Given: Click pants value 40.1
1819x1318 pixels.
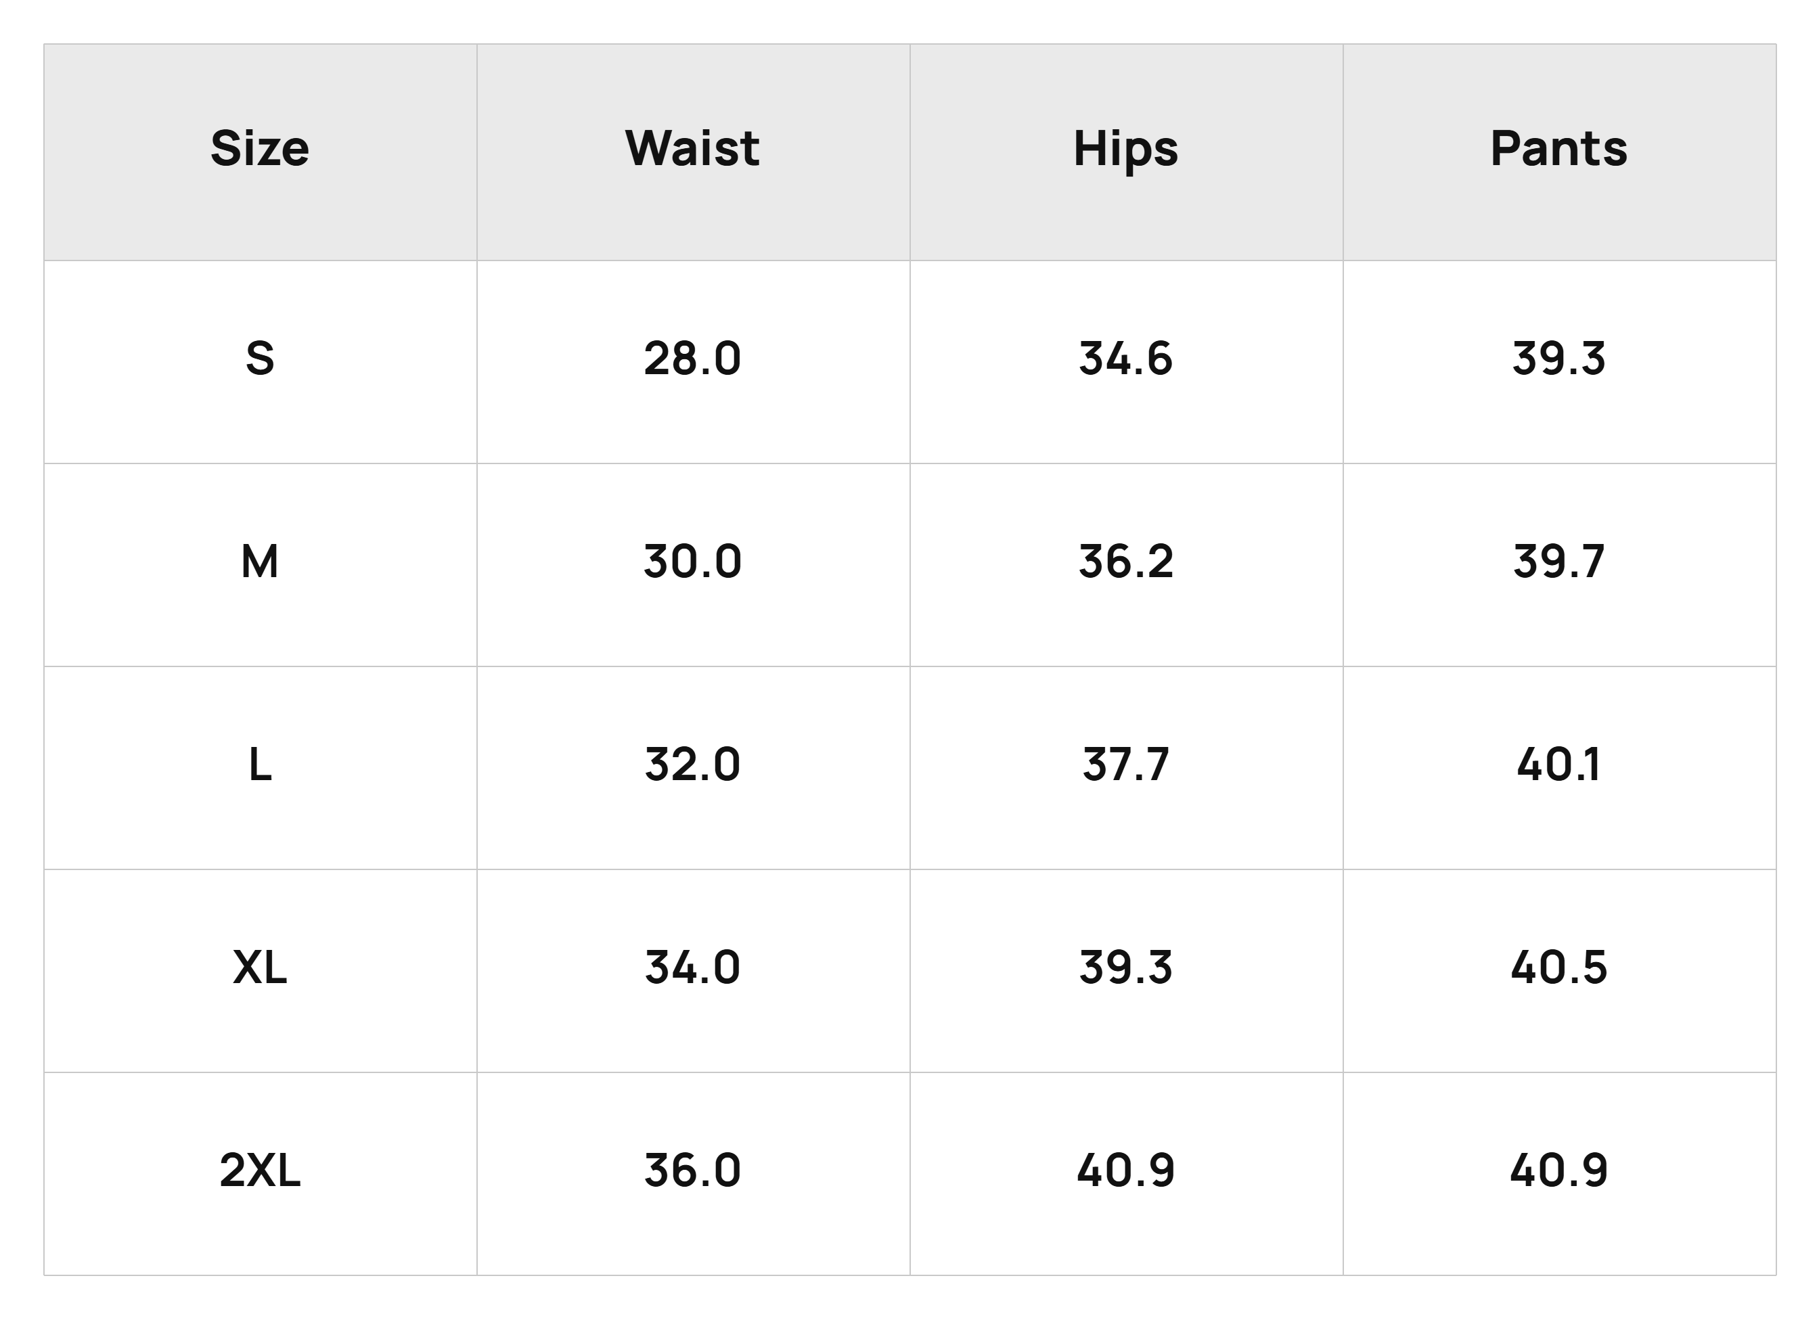Looking at the screenshot, I should coord(1559,764).
